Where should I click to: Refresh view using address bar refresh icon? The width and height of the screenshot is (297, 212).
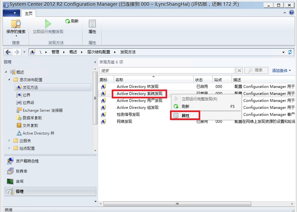click(290, 52)
